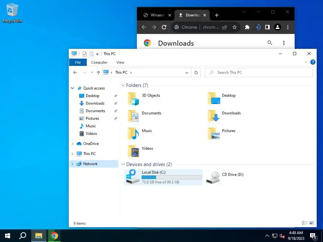Toggle Chrome side panel icon

coord(267,27)
